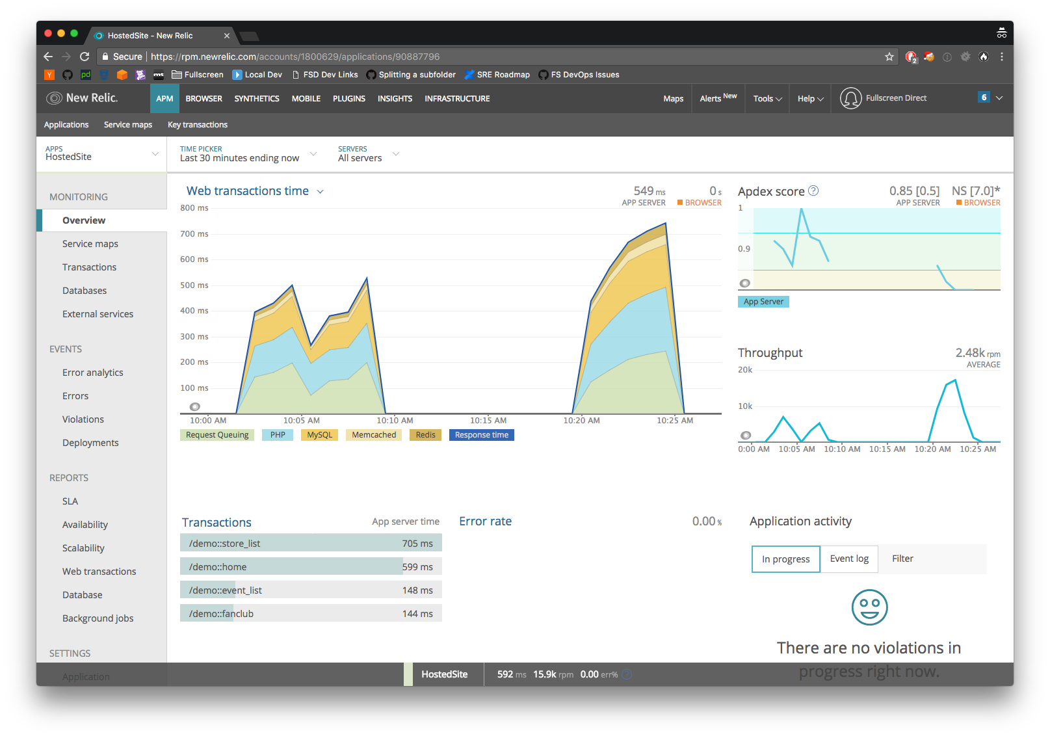The height and width of the screenshot is (738, 1050).
Task: Open the Fullscreen Direct notifications bell
Action: (850, 98)
